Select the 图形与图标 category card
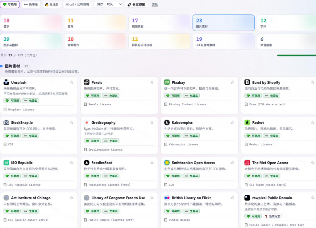This screenshot has width=316, height=228. click(31, 42)
